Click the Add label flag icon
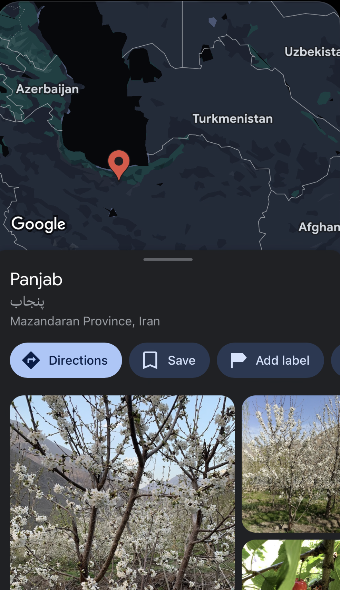Viewport: 340px width, 590px height. [239, 360]
